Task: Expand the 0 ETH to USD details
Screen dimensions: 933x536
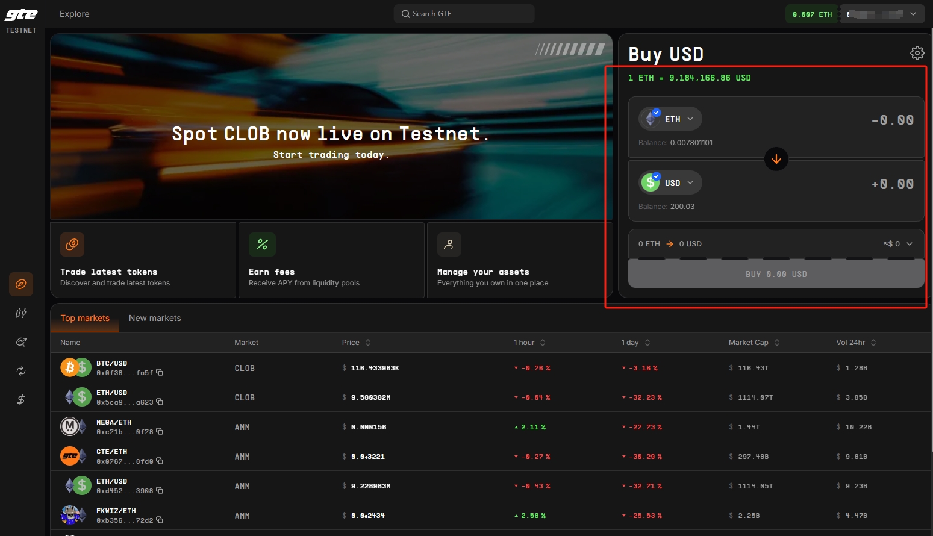Action: click(909, 244)
